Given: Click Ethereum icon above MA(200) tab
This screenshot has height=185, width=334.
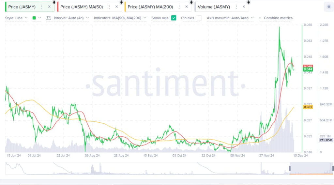Looking at the screenshot, I should pyautogui.click(x=191, y=2).
